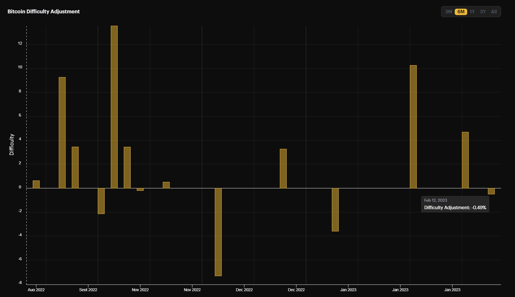This screenshot has width=515, height=297.
Task: Click the first small bar at Aug 2022
Action: click(x=36, y=184)
